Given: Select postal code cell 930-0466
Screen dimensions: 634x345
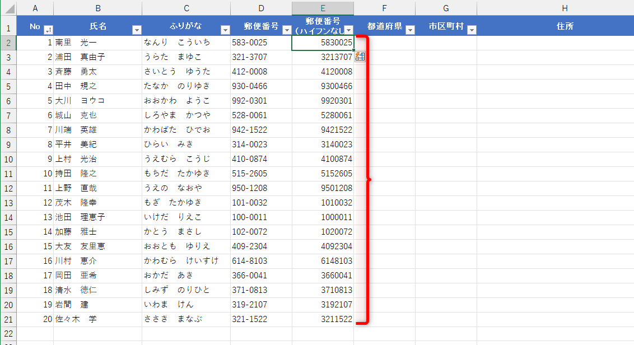Looking at the screenshot, I should 261,86.
